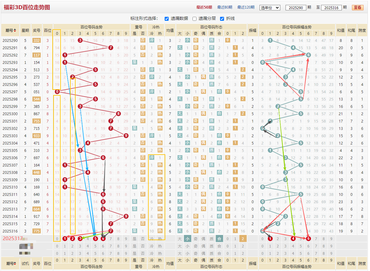Select 偶 in the 2025317 row
Screen dimensions: 370x271
[x=203, y=239]
